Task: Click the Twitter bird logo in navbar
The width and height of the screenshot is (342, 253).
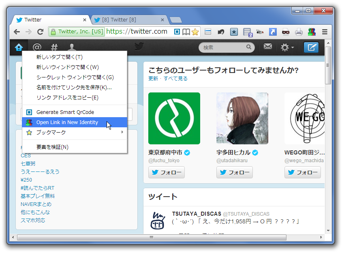Action: 139,46
